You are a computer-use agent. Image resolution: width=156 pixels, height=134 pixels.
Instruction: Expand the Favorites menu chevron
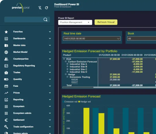[x=50, y=32]
